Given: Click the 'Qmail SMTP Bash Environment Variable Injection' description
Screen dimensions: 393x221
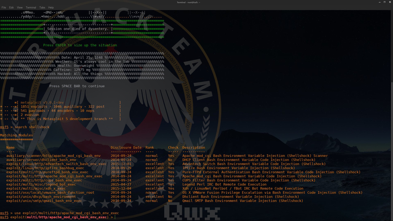Looking at the screenshot, I should 243,201.
